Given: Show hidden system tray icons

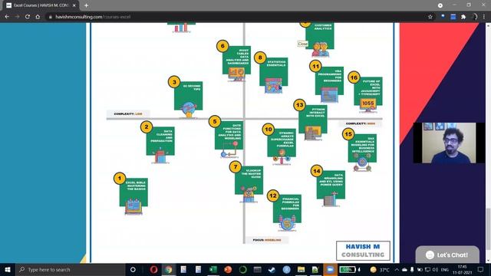Looking at the screenshot, I should click(x=397, y=269).
